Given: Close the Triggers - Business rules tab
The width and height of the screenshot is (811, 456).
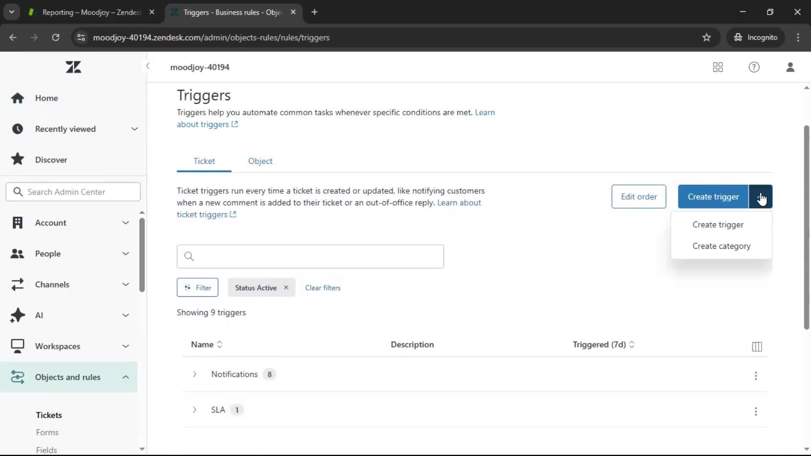Looking at the screenshot, I should tap(293, 12).
